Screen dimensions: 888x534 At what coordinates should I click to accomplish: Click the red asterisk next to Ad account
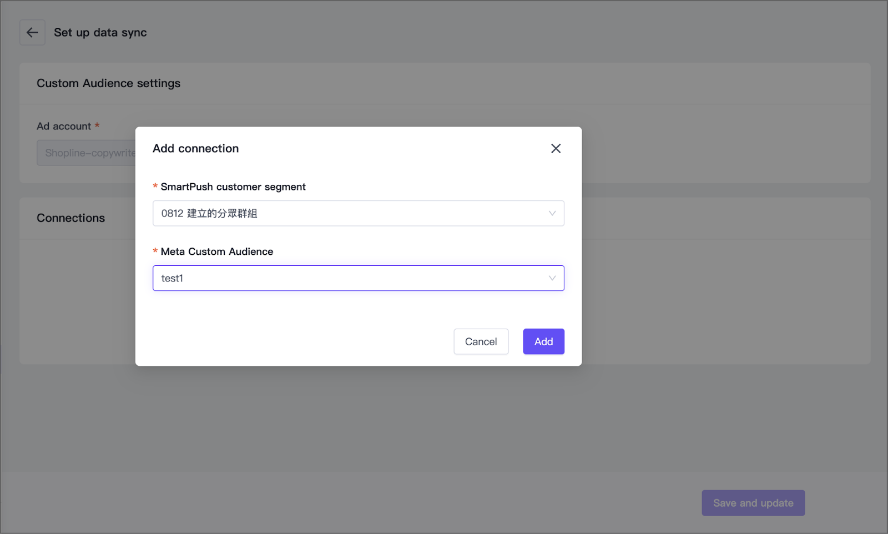pyautogui.click(x=97, y=125)
